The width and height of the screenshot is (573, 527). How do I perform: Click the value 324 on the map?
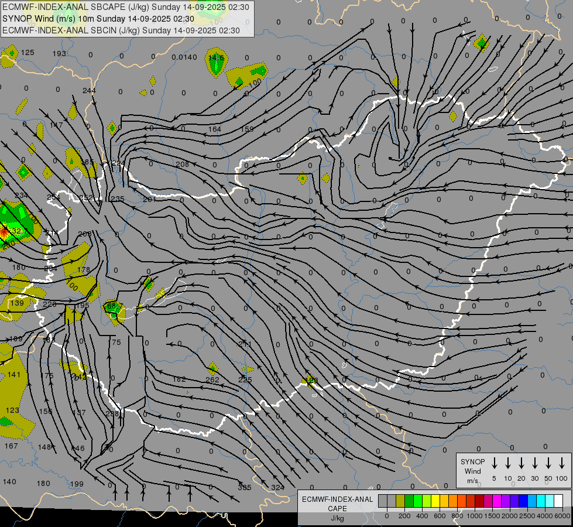coord(278,488)
